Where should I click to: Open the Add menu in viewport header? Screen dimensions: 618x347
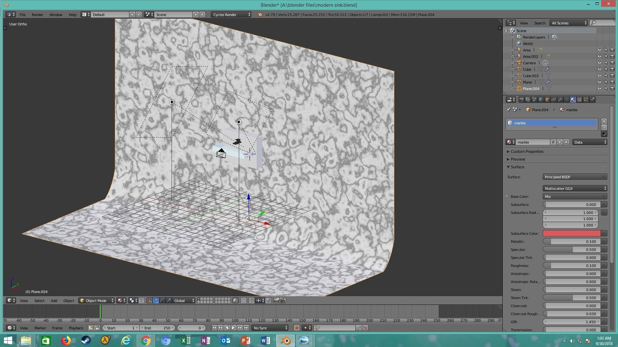pos(54,300)
